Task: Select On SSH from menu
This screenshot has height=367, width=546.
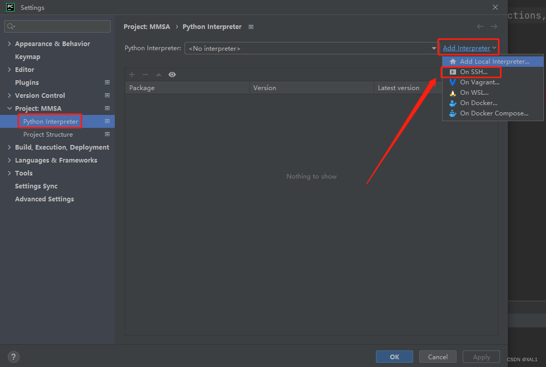Action: click(493, 72)
